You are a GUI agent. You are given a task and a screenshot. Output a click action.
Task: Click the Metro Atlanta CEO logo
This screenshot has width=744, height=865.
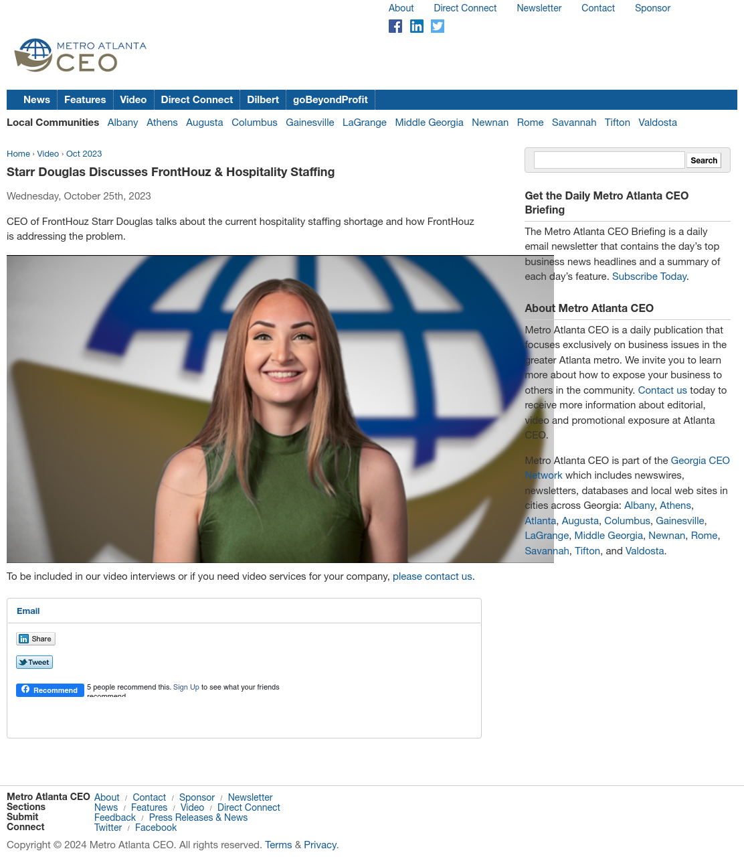point(80,56)
